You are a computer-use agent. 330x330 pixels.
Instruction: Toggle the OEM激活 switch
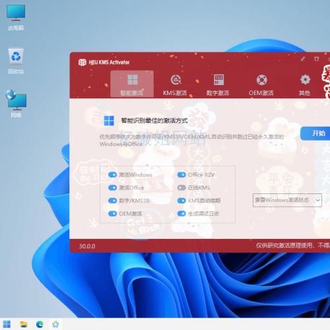[112, 214]
